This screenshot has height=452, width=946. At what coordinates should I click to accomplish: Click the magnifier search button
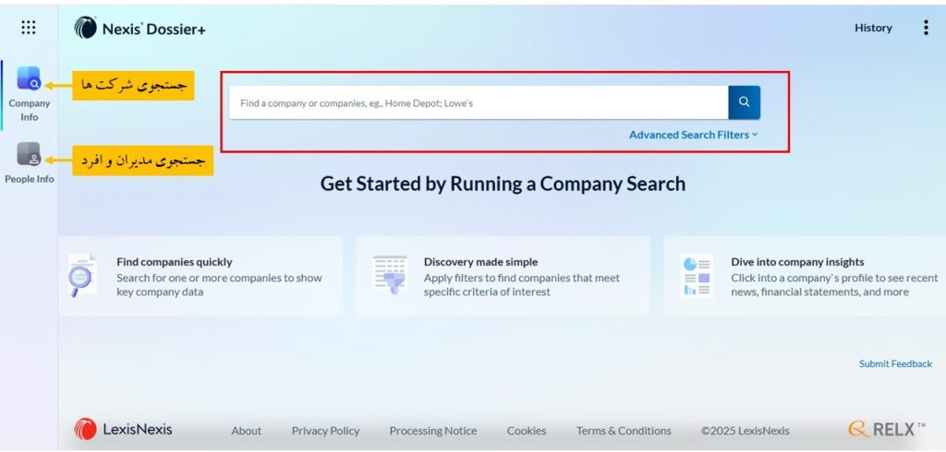(x=744, y=102)
